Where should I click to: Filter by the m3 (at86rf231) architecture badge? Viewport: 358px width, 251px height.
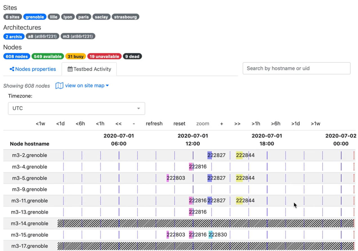tap(78, 36)
